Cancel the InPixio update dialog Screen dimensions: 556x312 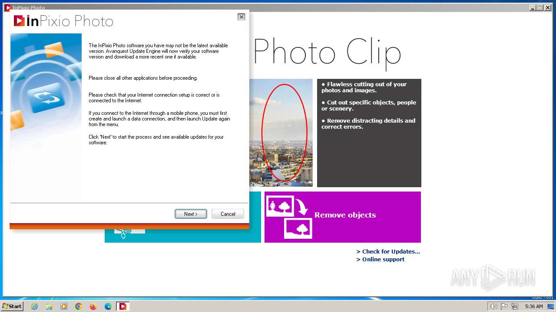pos(228,214)
